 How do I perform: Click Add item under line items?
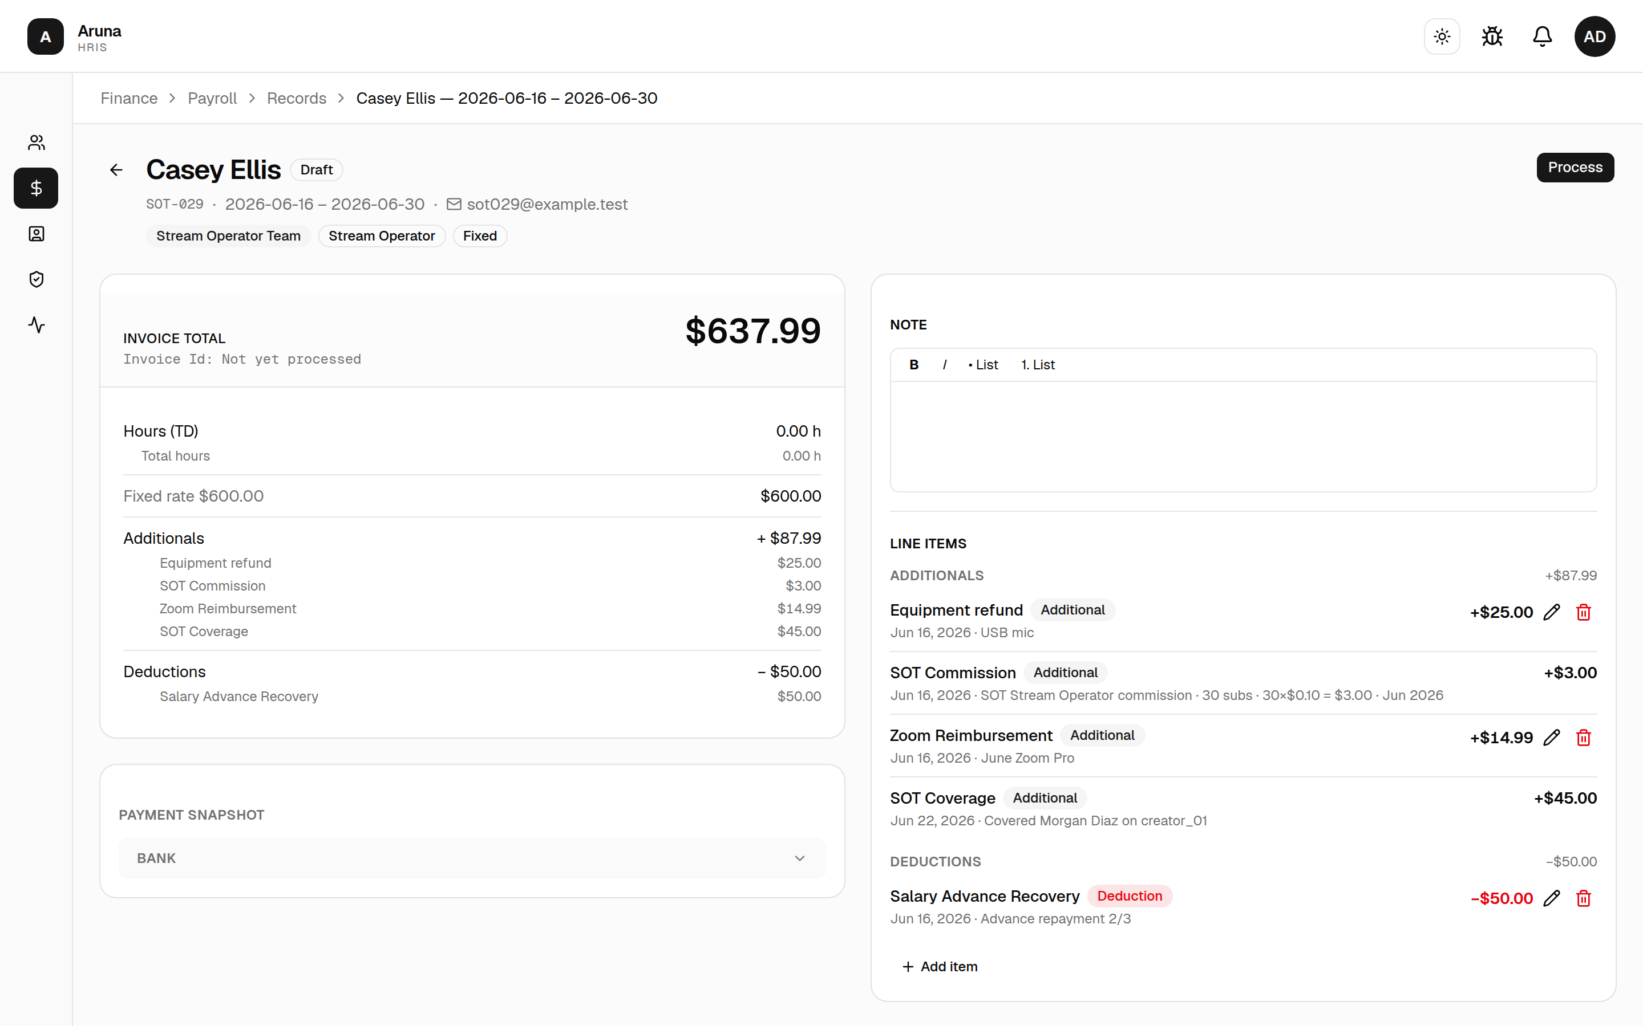pos(940,966)
